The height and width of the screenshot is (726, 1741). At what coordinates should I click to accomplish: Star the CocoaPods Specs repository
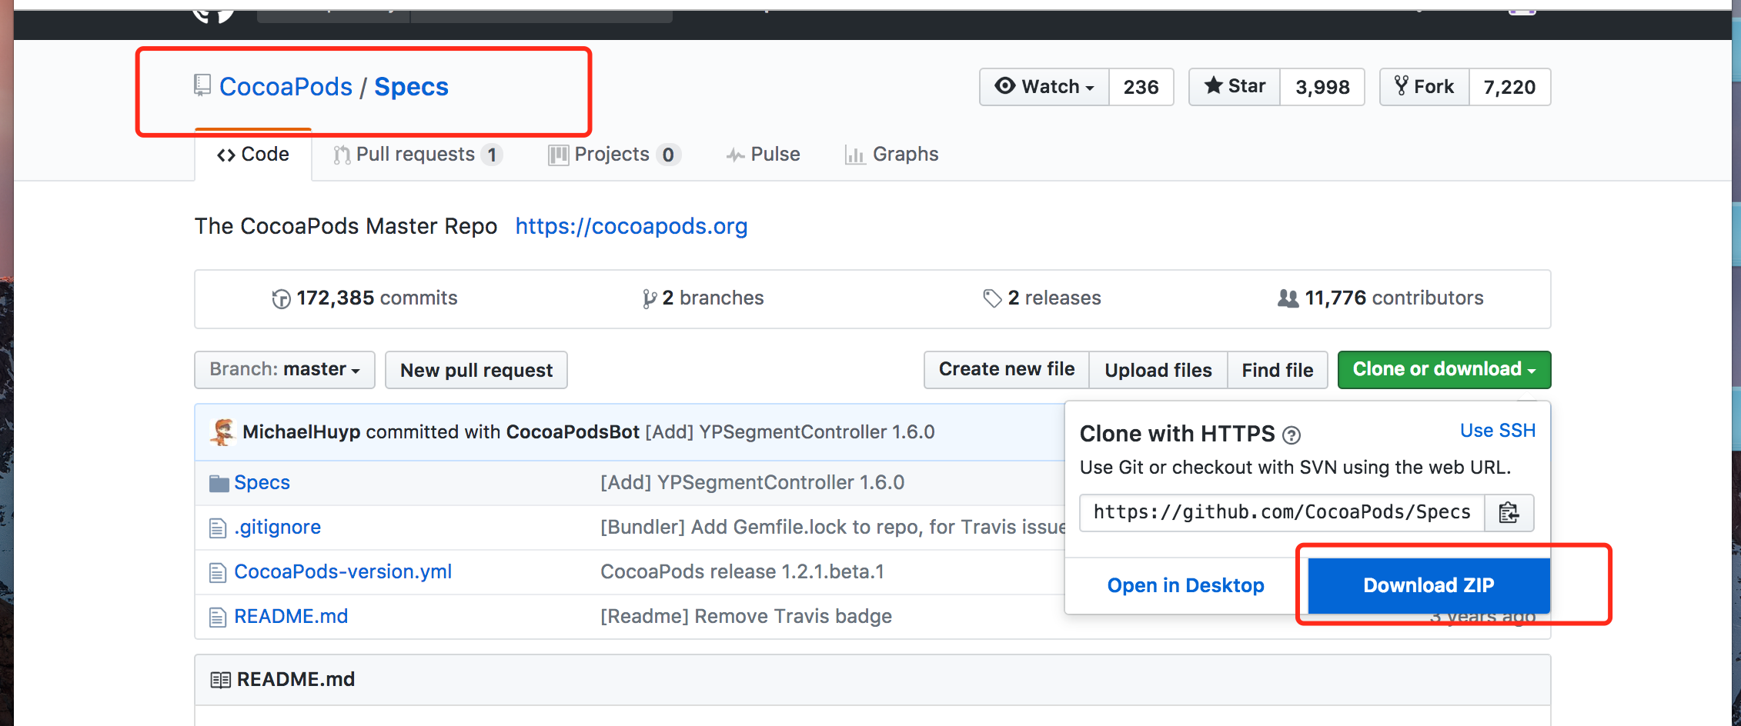click(x=1235, y=87)
